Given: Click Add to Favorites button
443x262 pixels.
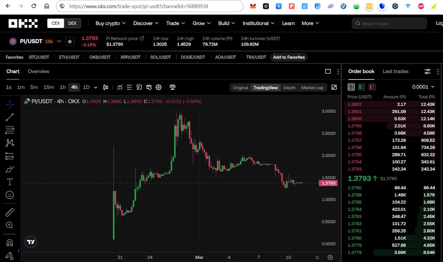Looking at the screenshot, I should 289,57.
